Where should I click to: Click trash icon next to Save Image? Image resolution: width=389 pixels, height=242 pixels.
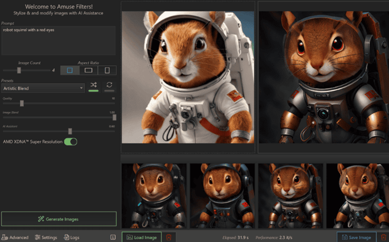point(383,237)
